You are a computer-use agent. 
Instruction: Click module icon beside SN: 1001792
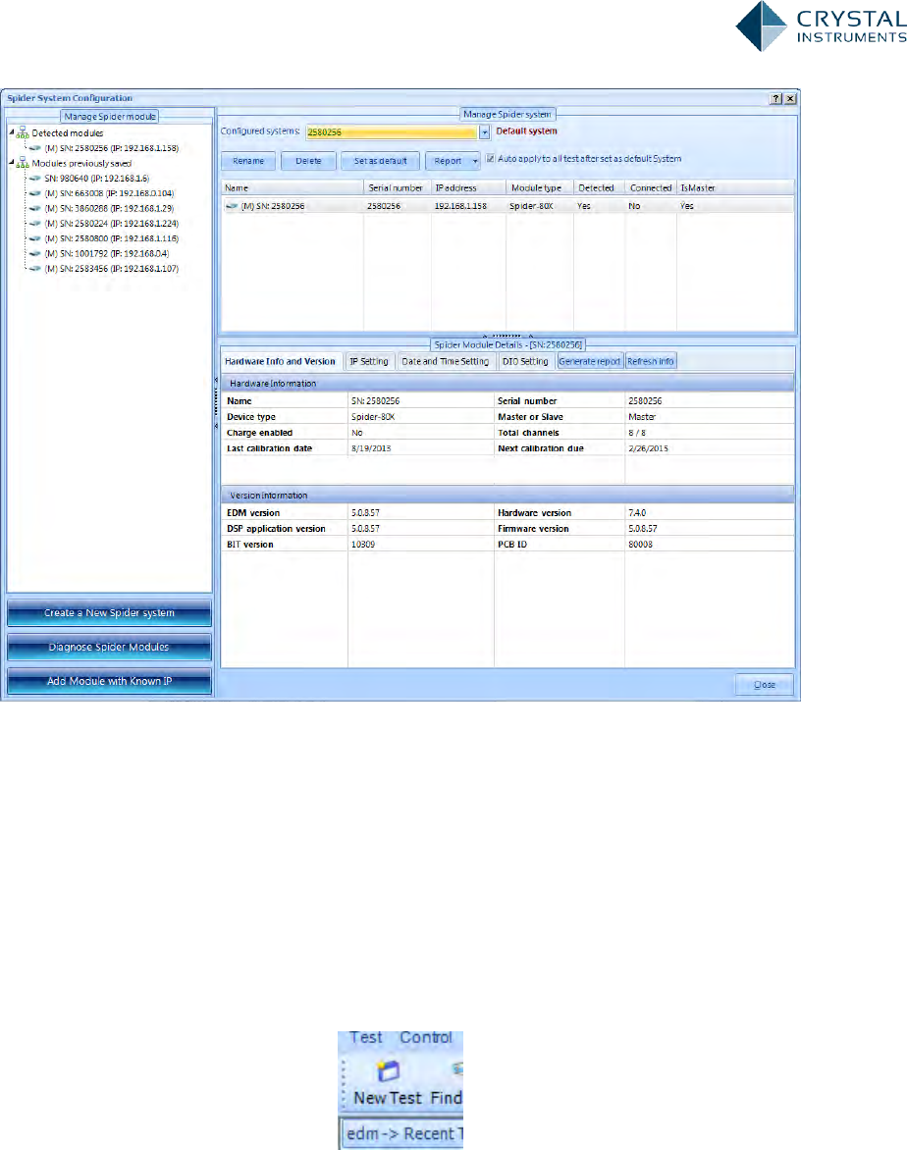(34, 254)
